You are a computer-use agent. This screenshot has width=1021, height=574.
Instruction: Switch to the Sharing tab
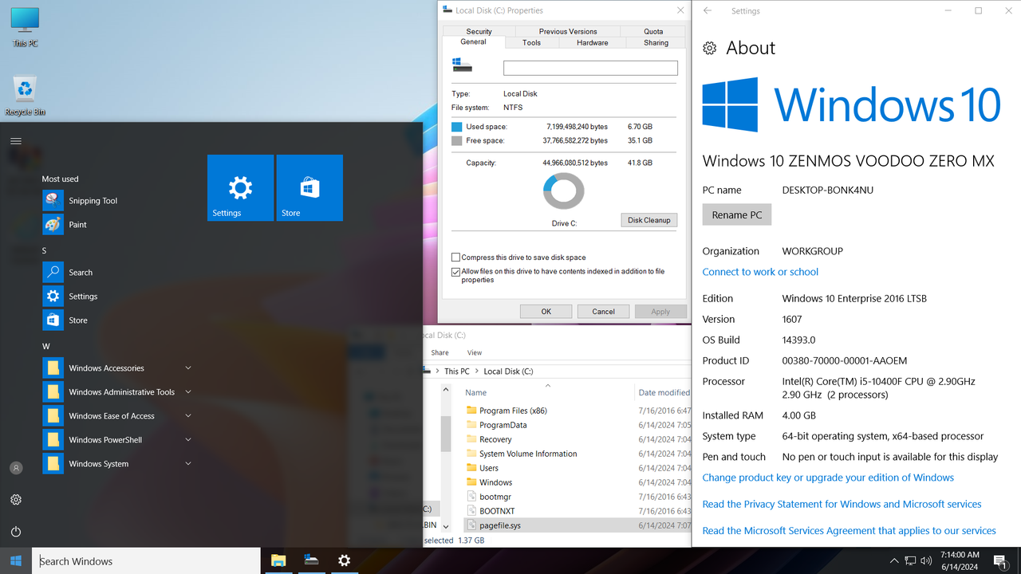(656, 42)
